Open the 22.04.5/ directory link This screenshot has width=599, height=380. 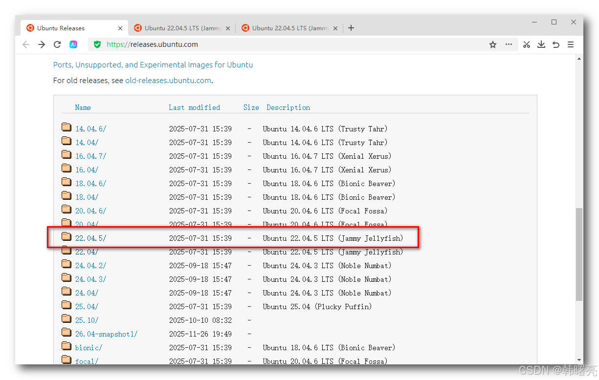click(x=90, y=238)
